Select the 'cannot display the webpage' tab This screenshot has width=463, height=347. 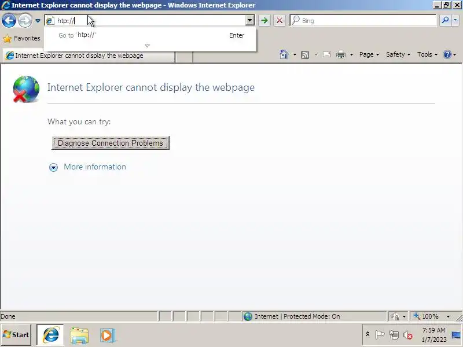point(89,56)
